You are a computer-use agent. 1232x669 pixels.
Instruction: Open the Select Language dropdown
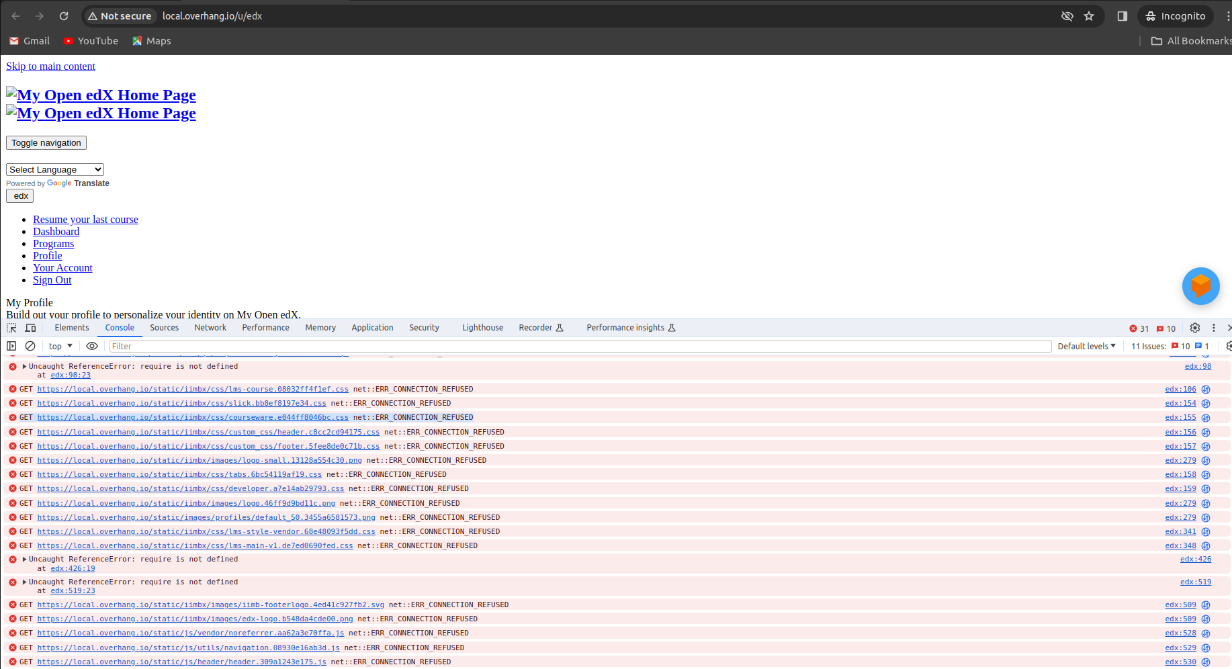55,170
